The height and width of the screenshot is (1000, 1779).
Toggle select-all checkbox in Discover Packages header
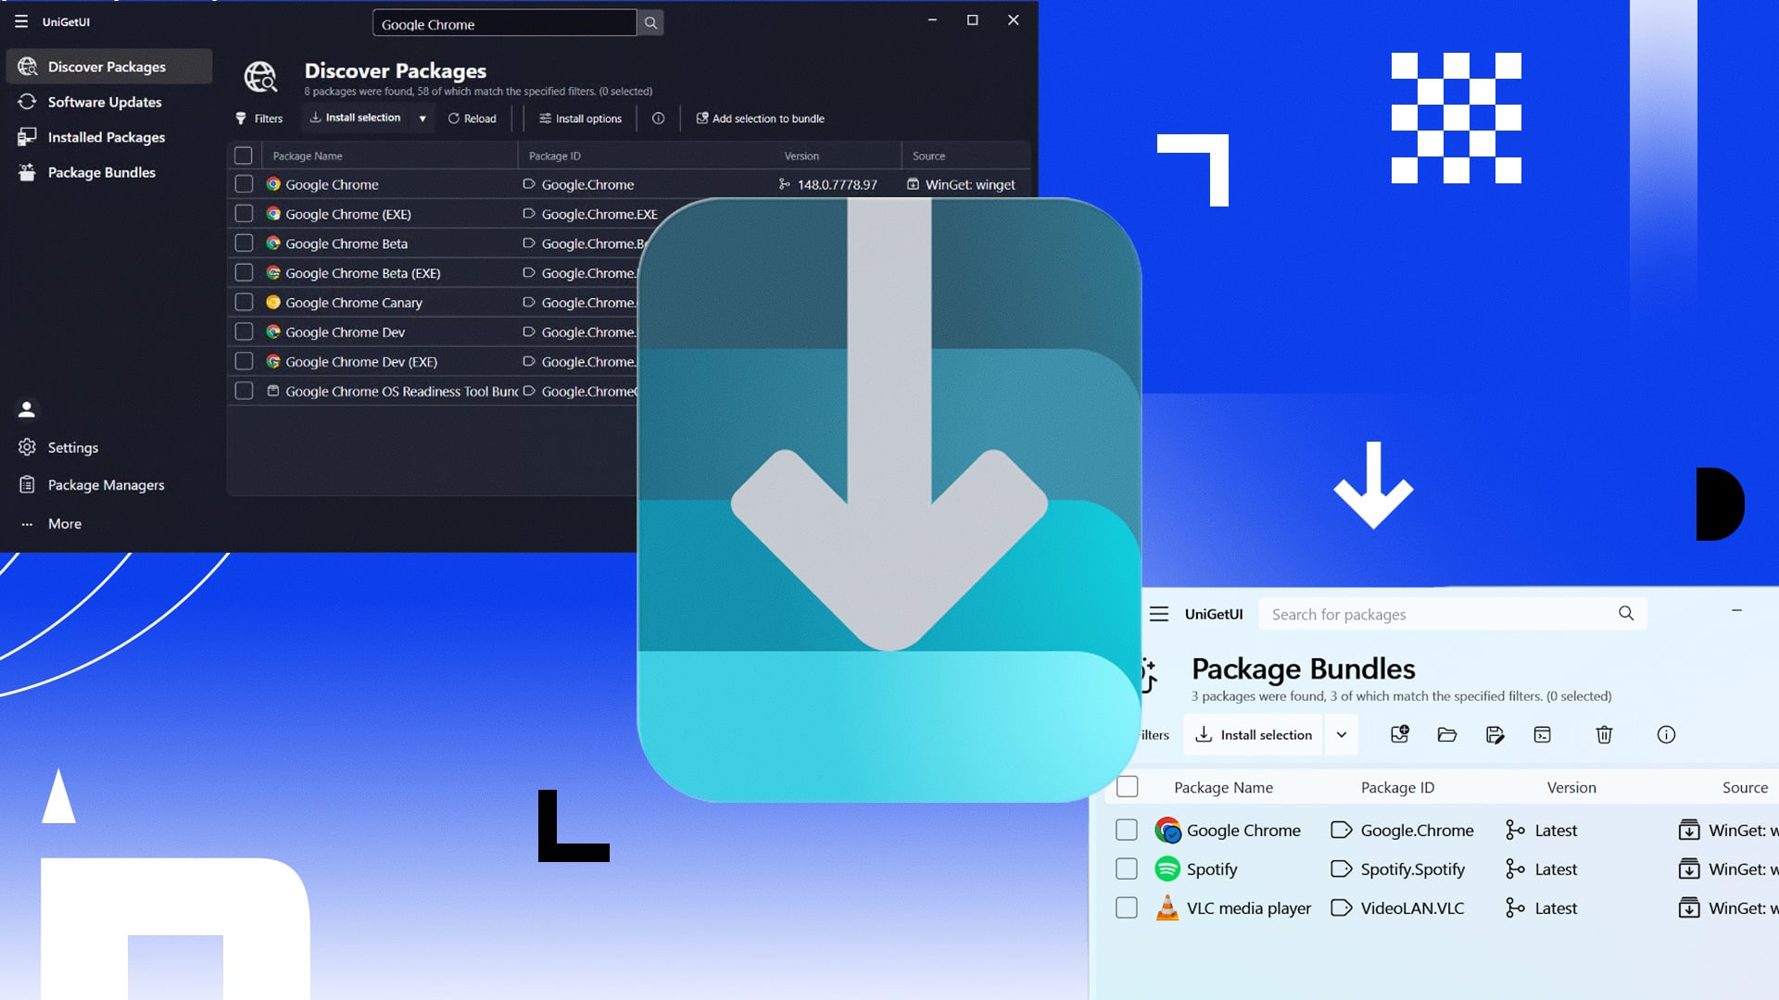click(x=244, y=156)
